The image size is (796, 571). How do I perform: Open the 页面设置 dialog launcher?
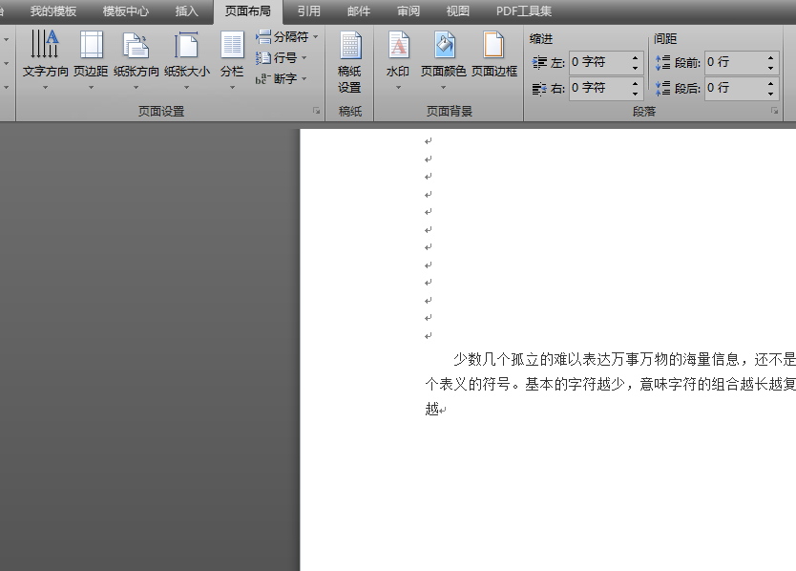coord(316,111)
